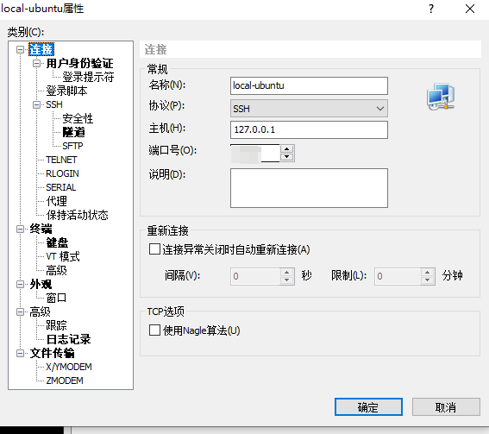This screenshot has height=434, width=489.
Task: Open the 代理 settings
Action: [56, 201]
